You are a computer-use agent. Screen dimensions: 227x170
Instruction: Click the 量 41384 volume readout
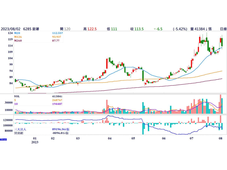click(x=201, y=29)
